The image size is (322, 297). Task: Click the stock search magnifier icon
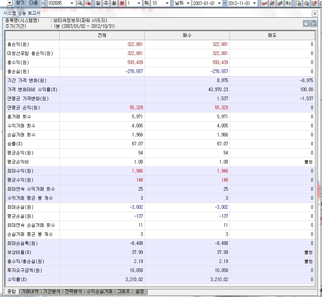point(80,3)
